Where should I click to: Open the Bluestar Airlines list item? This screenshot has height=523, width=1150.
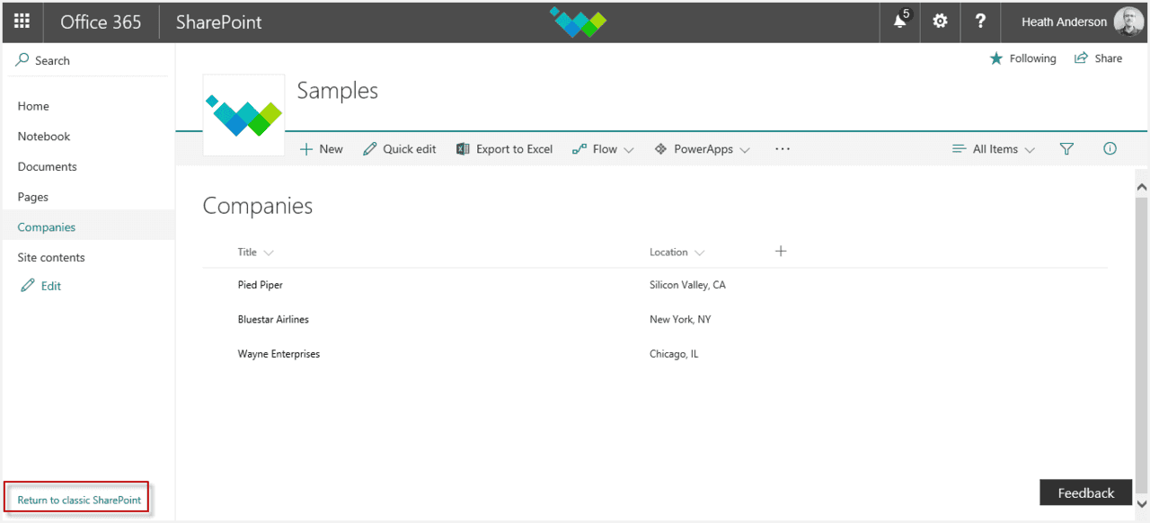(273, 319)
